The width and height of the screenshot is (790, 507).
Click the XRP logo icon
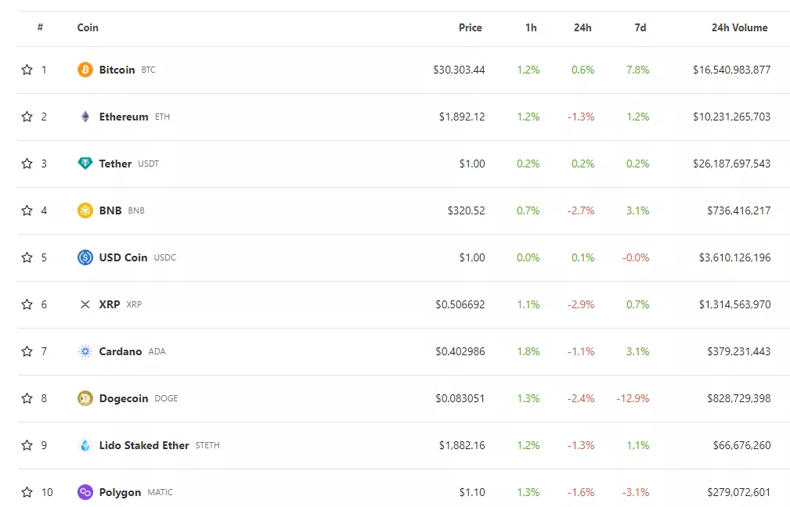pos(85,304)
